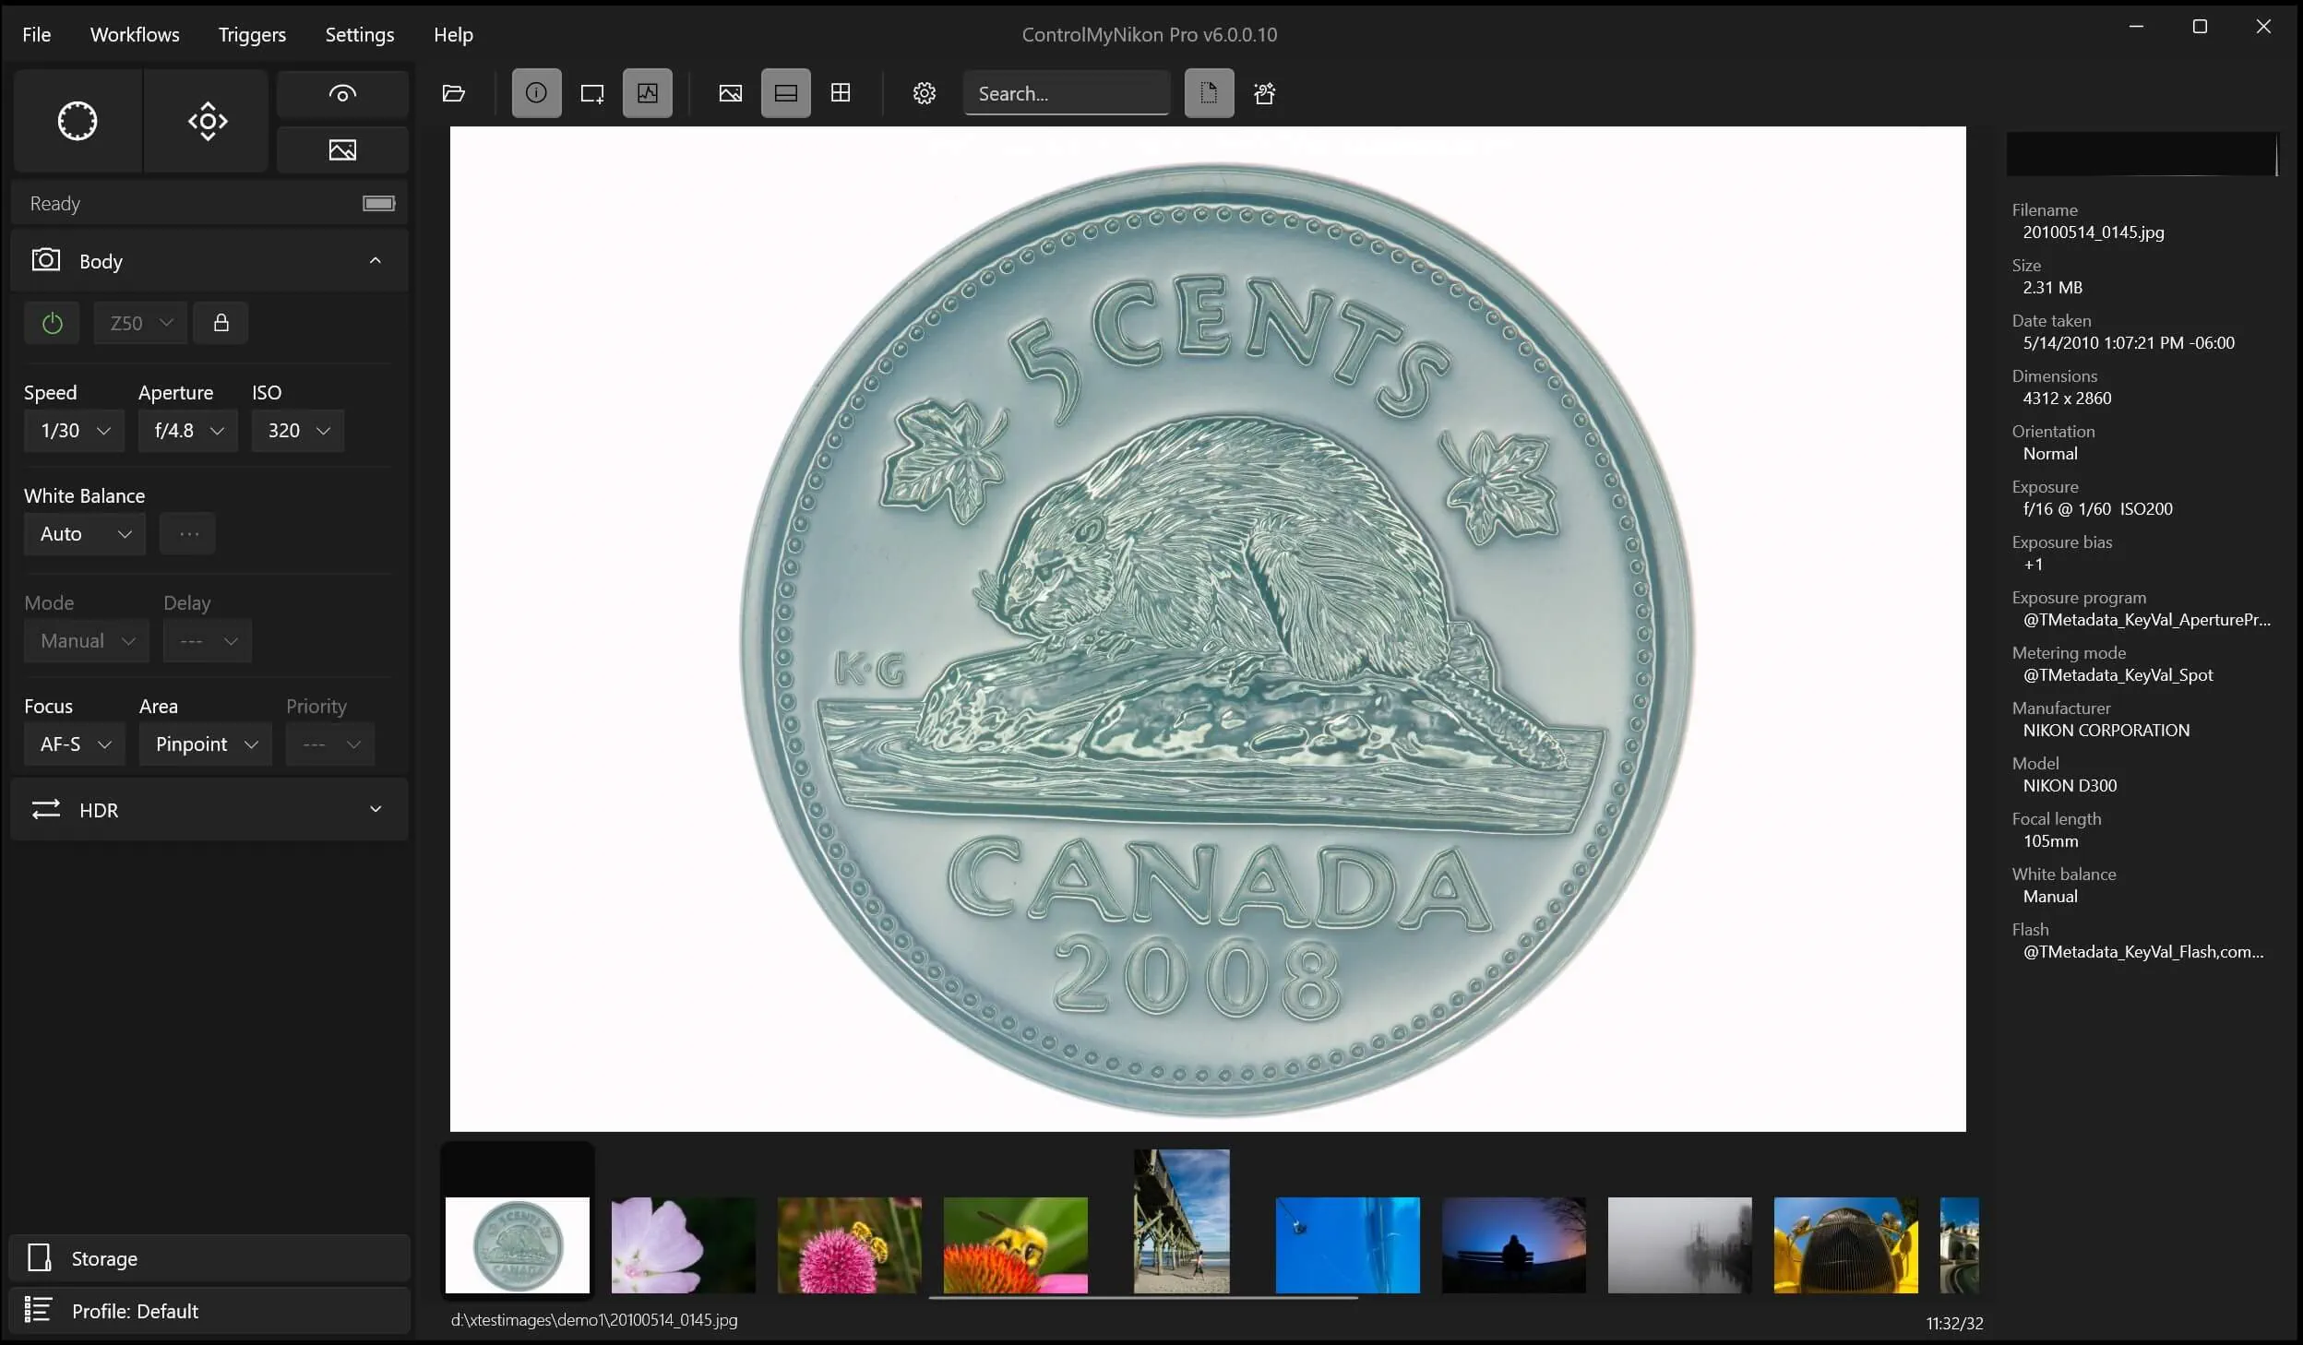Expand the HDR section chevron
2303x1345 pixels.
[376, 809]
